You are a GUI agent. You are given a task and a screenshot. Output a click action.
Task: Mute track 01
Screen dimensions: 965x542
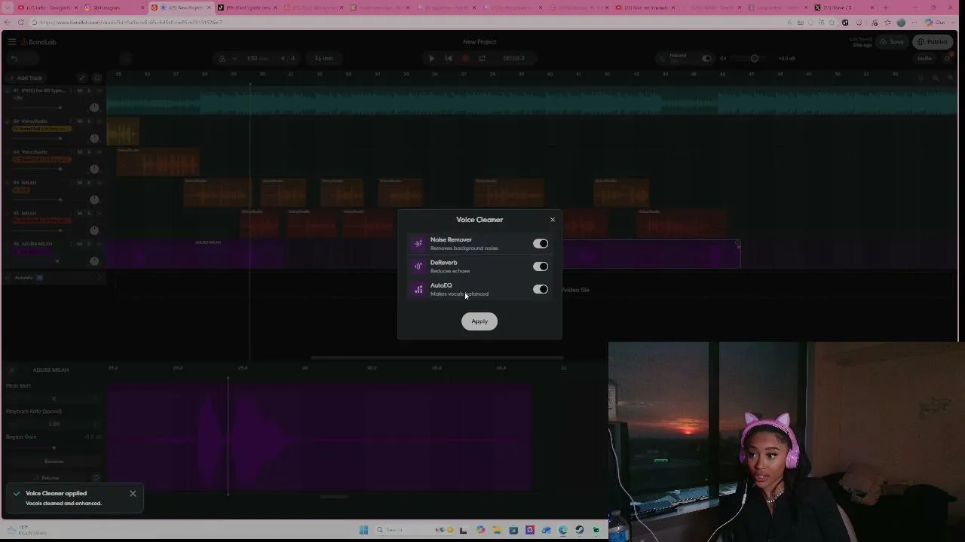tap(80, 90)
